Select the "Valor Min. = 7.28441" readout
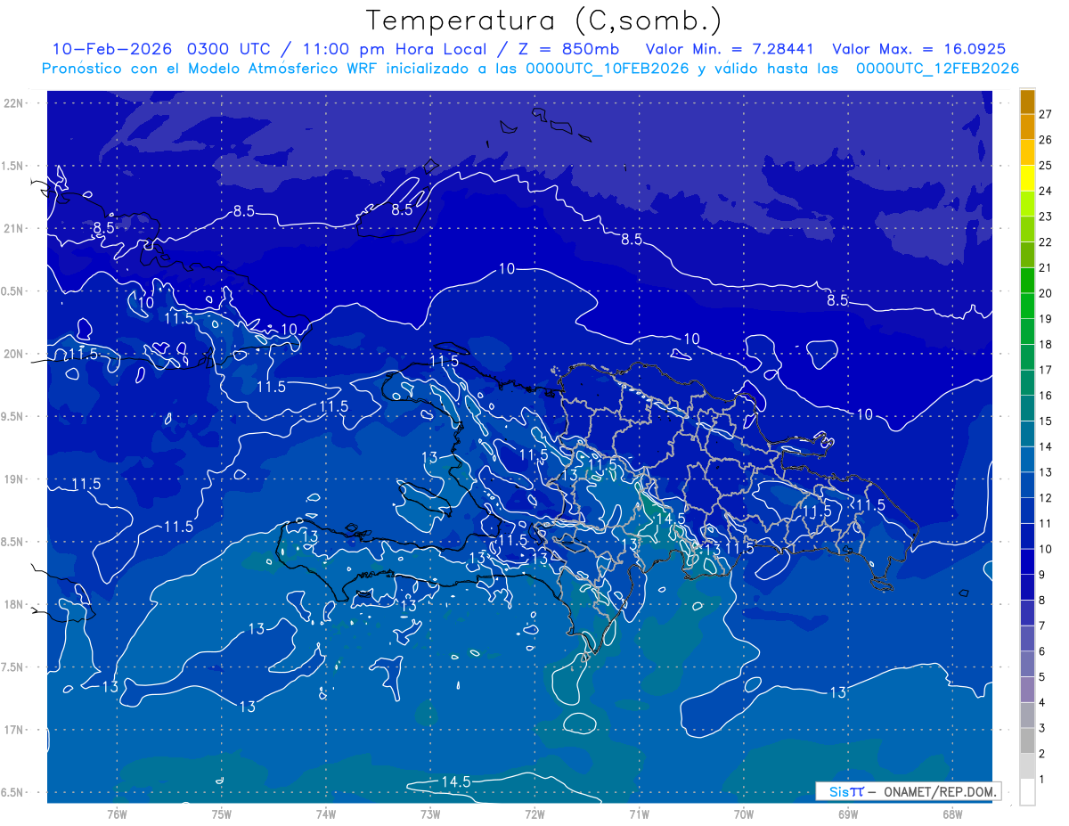 730,49
